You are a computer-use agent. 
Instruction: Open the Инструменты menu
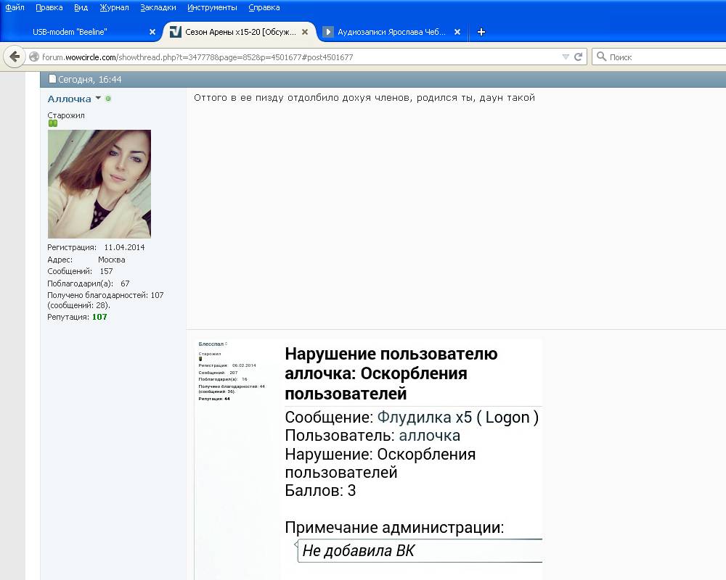click(212, 7)
